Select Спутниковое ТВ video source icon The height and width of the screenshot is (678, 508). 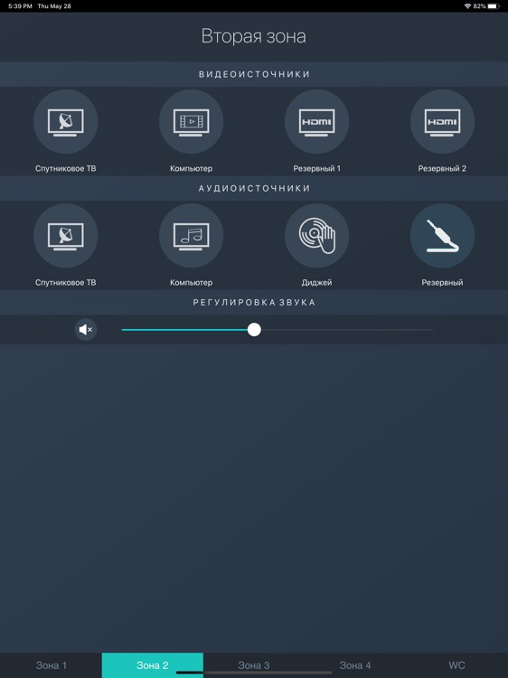tap(66, 121)
